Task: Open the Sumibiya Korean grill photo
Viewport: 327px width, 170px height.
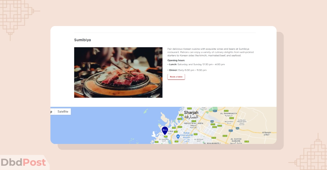Action: [x=118, y=72]
